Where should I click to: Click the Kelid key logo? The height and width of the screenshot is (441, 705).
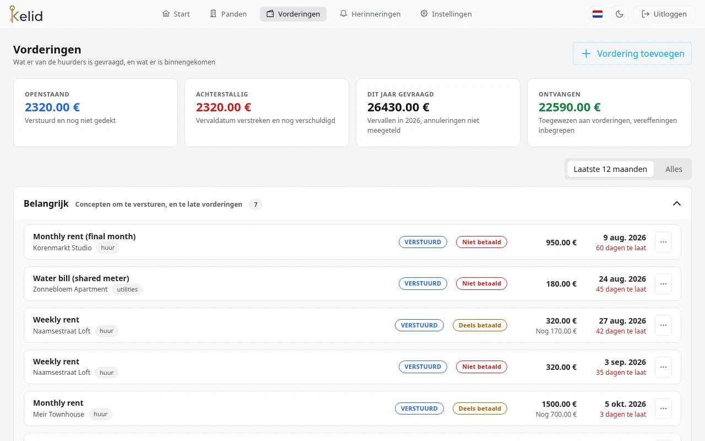tap(26, 14)
